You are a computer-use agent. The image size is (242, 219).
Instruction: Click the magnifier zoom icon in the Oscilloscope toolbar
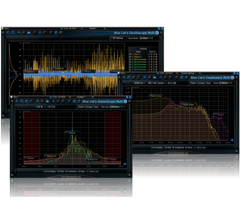[x=13, y=33]
